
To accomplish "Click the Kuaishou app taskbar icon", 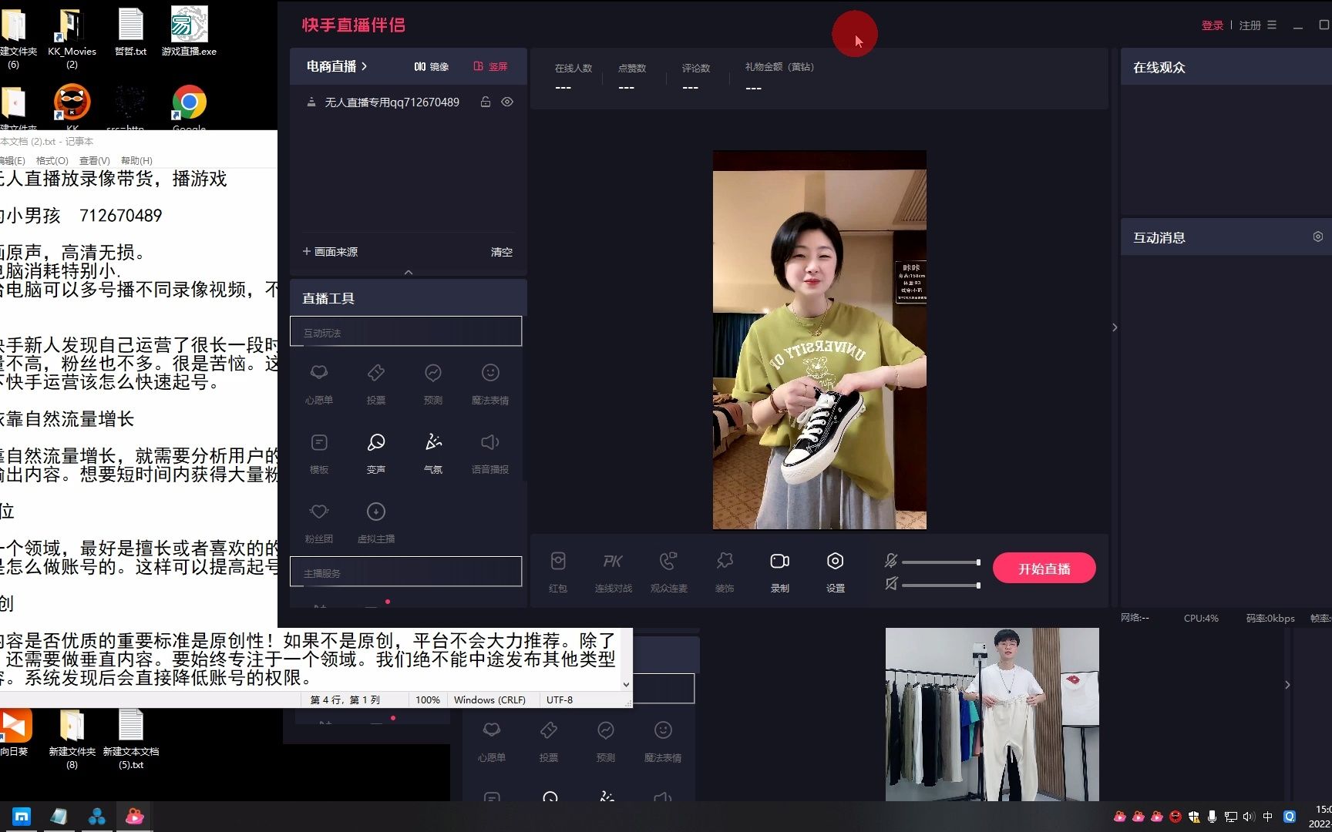I will (135, 817).
